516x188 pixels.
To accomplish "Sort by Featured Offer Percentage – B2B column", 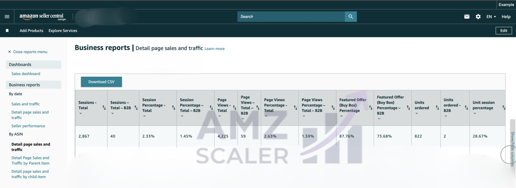I will tap(408, 108).
